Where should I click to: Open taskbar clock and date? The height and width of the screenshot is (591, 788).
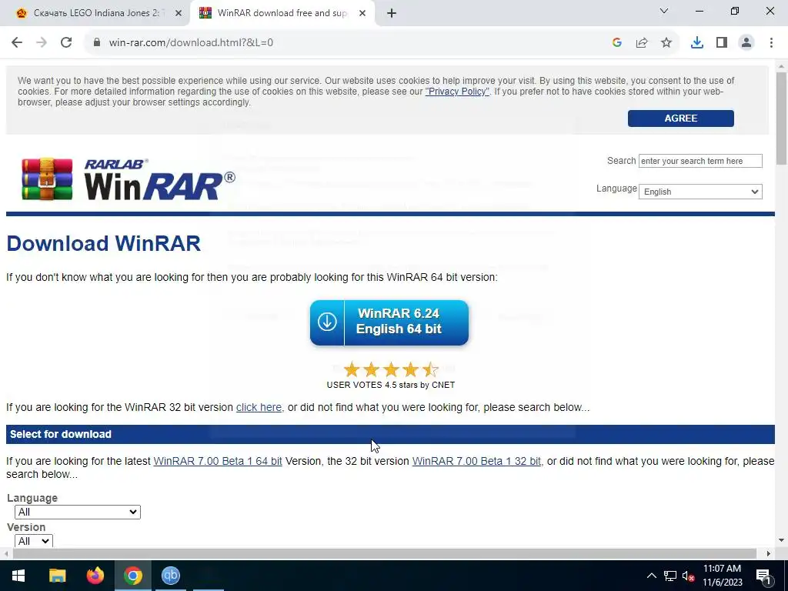pos(722,576)
